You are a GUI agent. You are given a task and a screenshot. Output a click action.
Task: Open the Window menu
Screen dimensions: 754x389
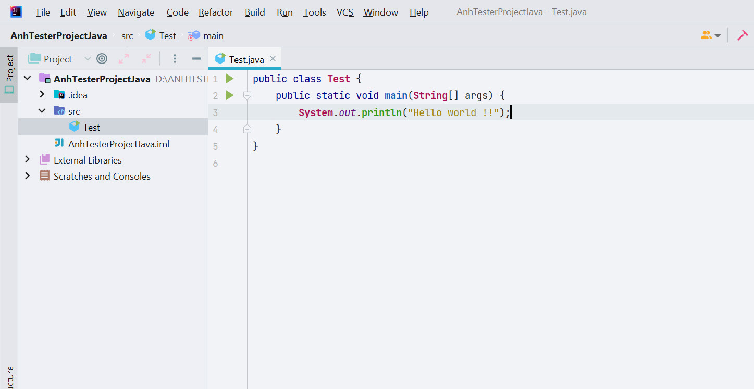coord(381,12)
